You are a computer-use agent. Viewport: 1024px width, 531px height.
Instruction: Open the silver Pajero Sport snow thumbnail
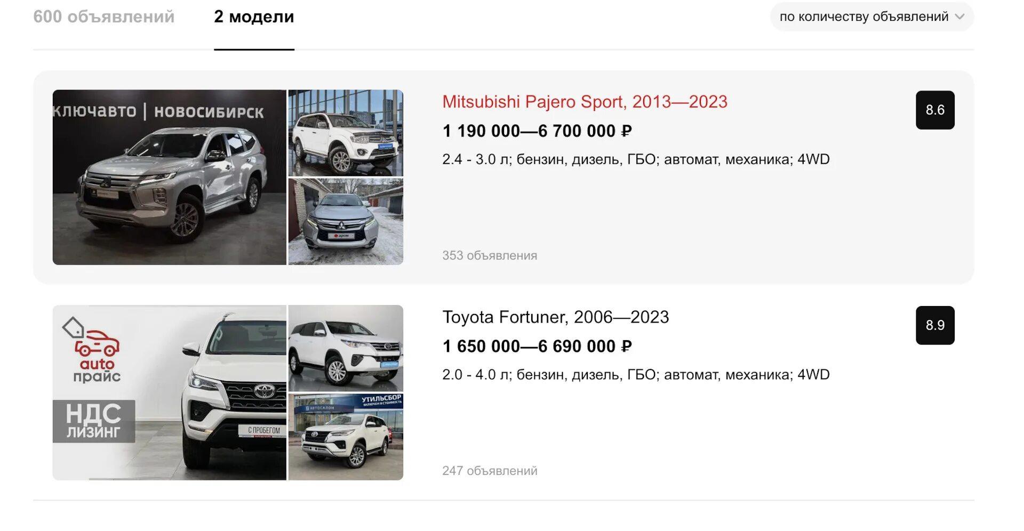point(346,222)
